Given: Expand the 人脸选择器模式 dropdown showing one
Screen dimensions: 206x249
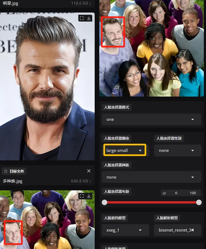Looking at the screenshot, I should click(x=151, y=119).
